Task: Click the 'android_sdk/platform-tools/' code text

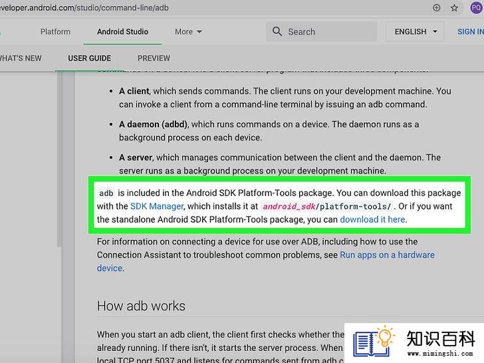Action: [x=327, y=206]
